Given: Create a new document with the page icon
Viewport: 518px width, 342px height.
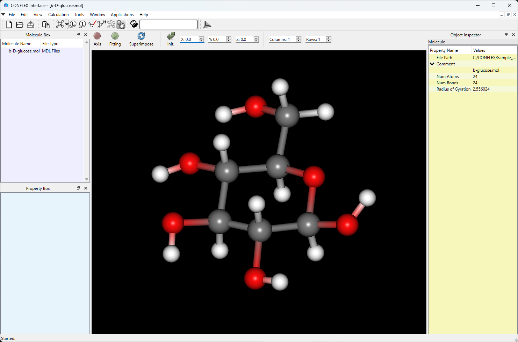Looking at the screenshot, I should click(9, 24).
